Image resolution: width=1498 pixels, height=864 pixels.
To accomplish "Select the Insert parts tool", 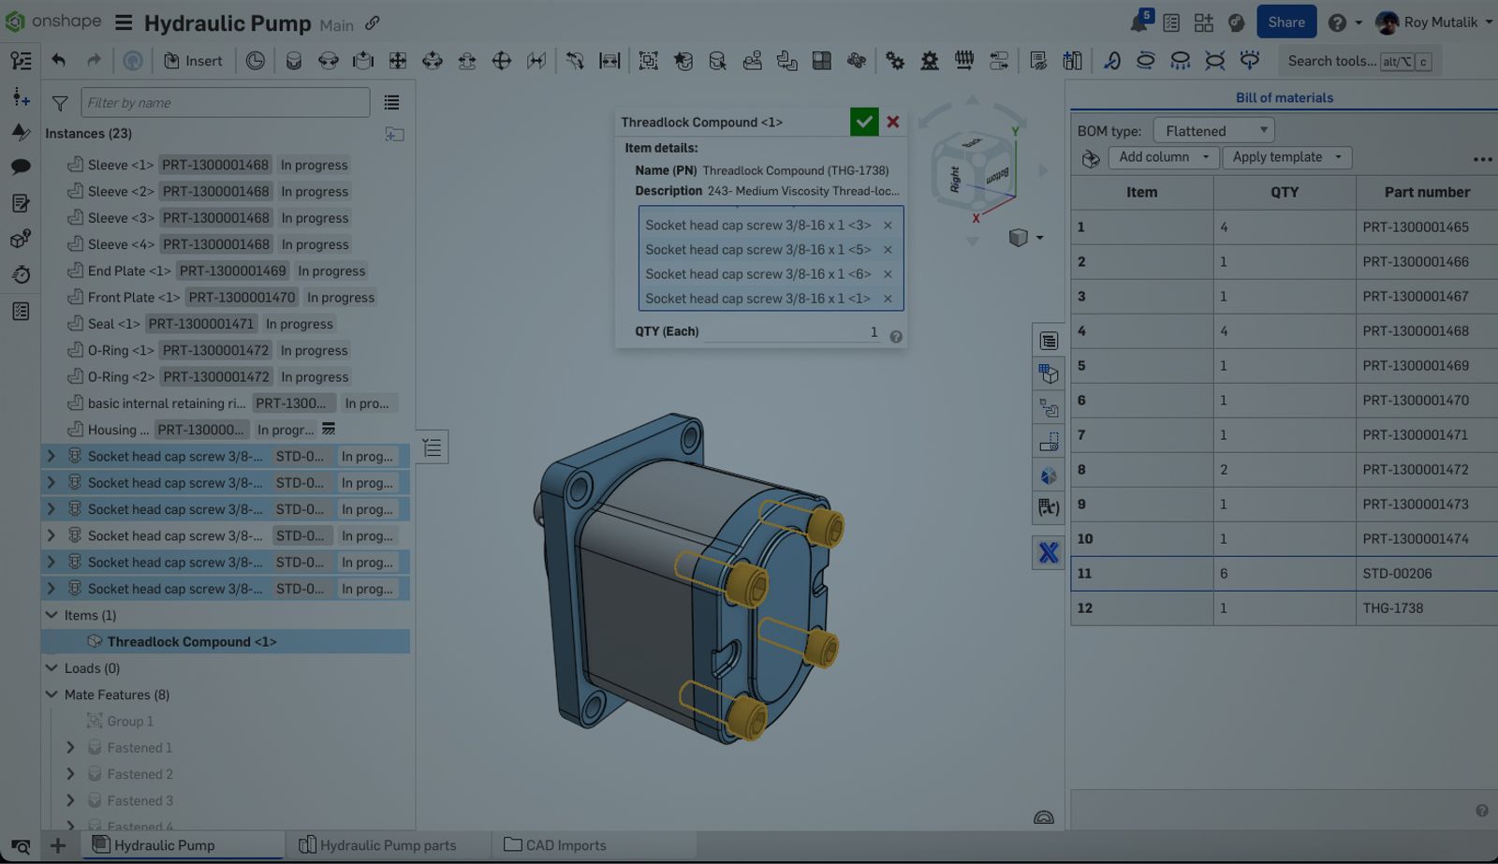I will click(x=193, y=60).
